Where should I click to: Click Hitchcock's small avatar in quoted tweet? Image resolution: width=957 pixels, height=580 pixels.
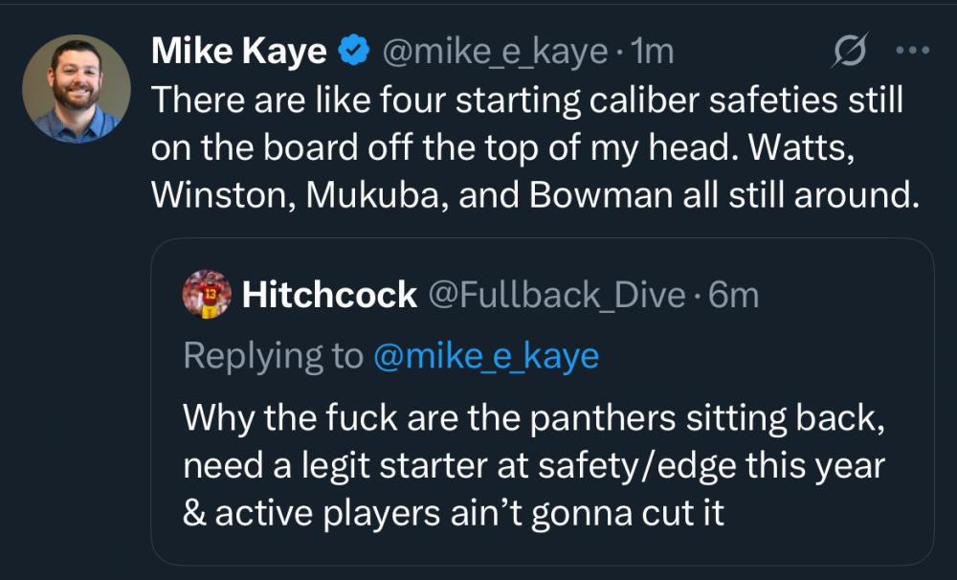206,295
